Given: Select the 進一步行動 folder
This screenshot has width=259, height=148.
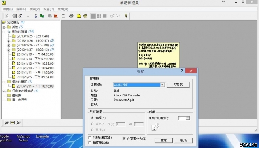Looking at the screenshot, I should pos(19,100).
